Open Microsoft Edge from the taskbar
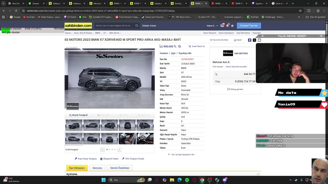328x184 pixels. [x=179, y=180]
